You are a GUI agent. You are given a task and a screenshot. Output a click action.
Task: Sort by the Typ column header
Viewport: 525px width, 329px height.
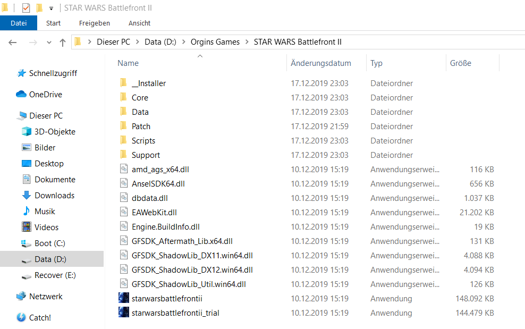376,63
